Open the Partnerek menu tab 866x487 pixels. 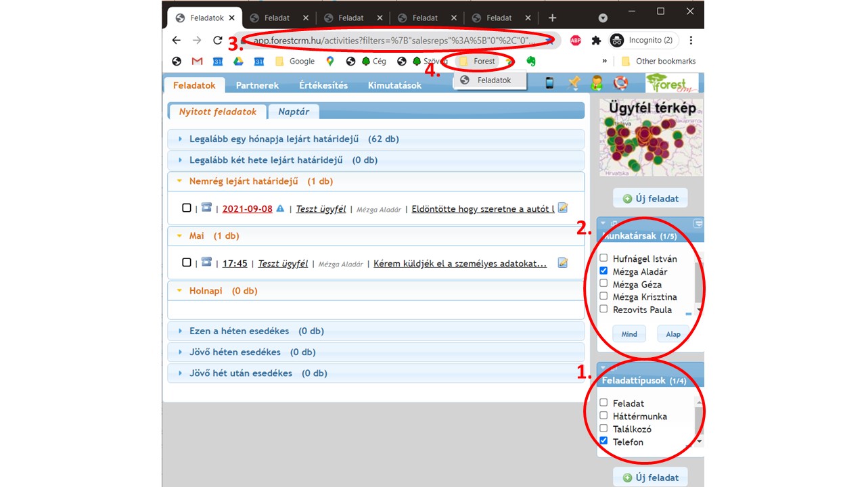pyautogui.click(x=257, y=85)
